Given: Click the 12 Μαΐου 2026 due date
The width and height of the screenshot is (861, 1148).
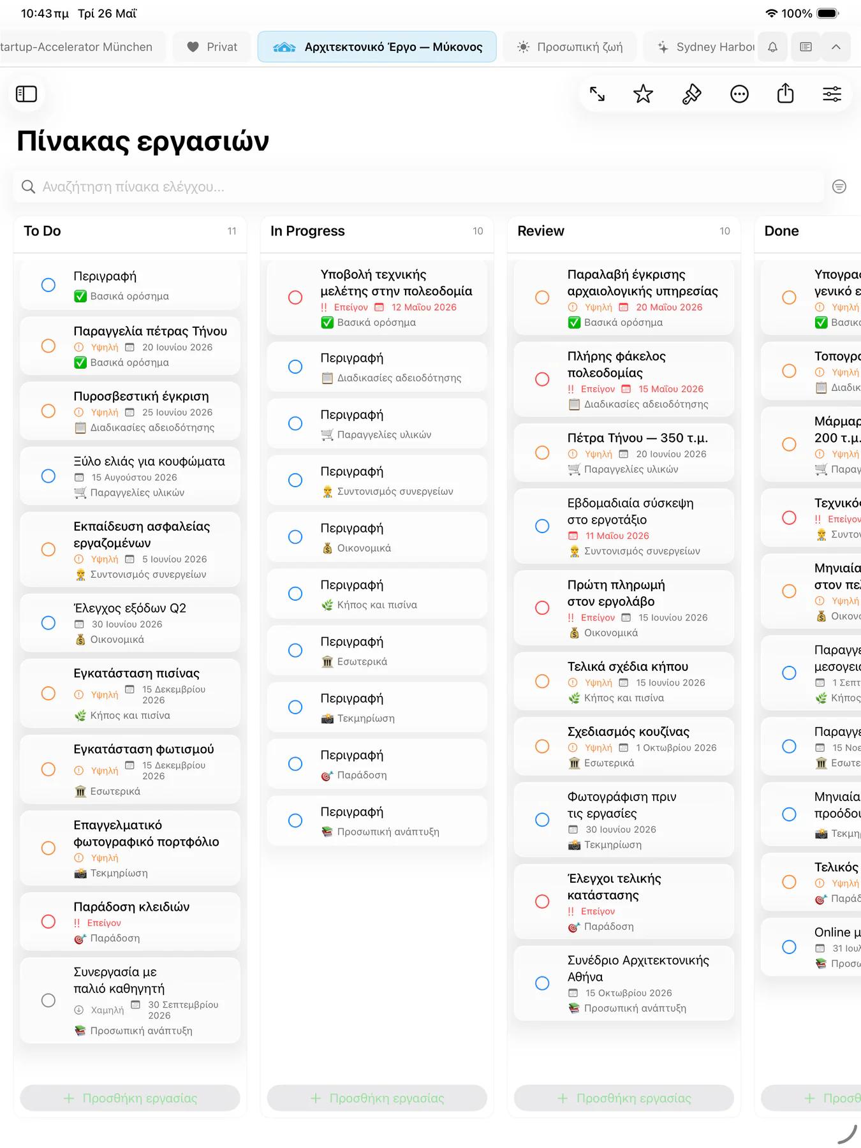Looking at the screenshot, I should (424, 307).
